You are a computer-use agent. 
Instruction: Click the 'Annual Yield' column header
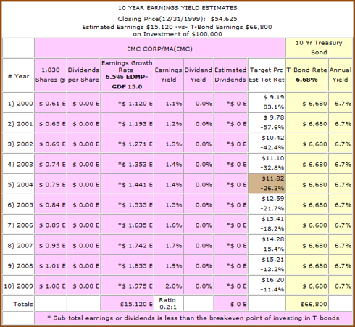pos(340,75)
